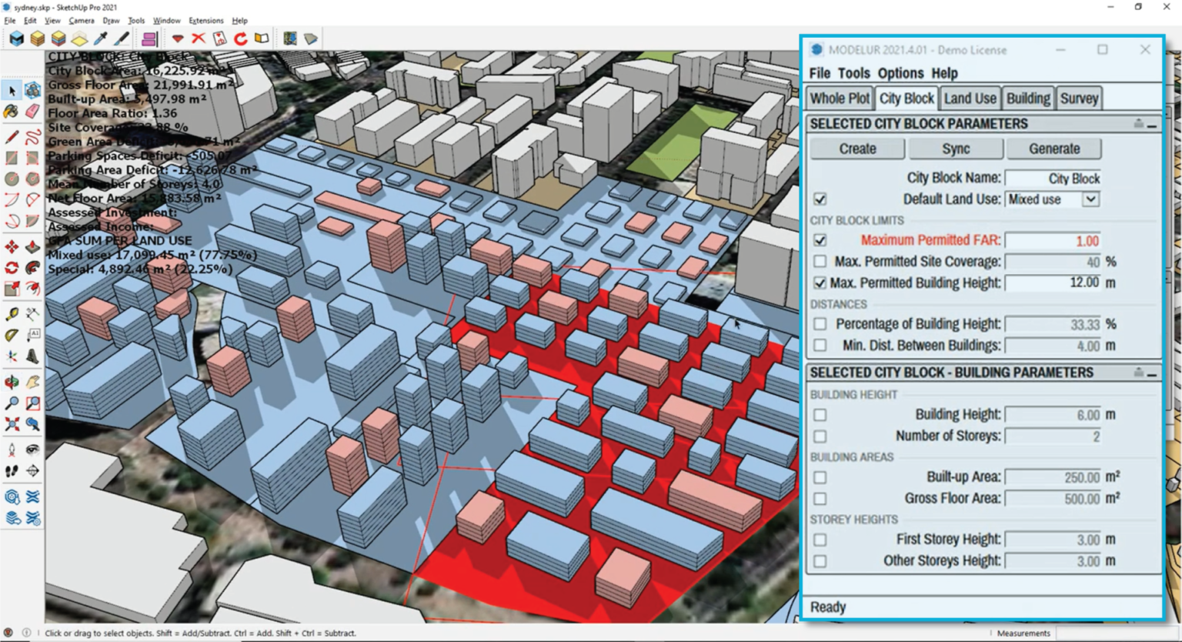This screenshot has width=1182, height=642.
Task: Select the SketchUp Select tool
Action: (12, 90)
